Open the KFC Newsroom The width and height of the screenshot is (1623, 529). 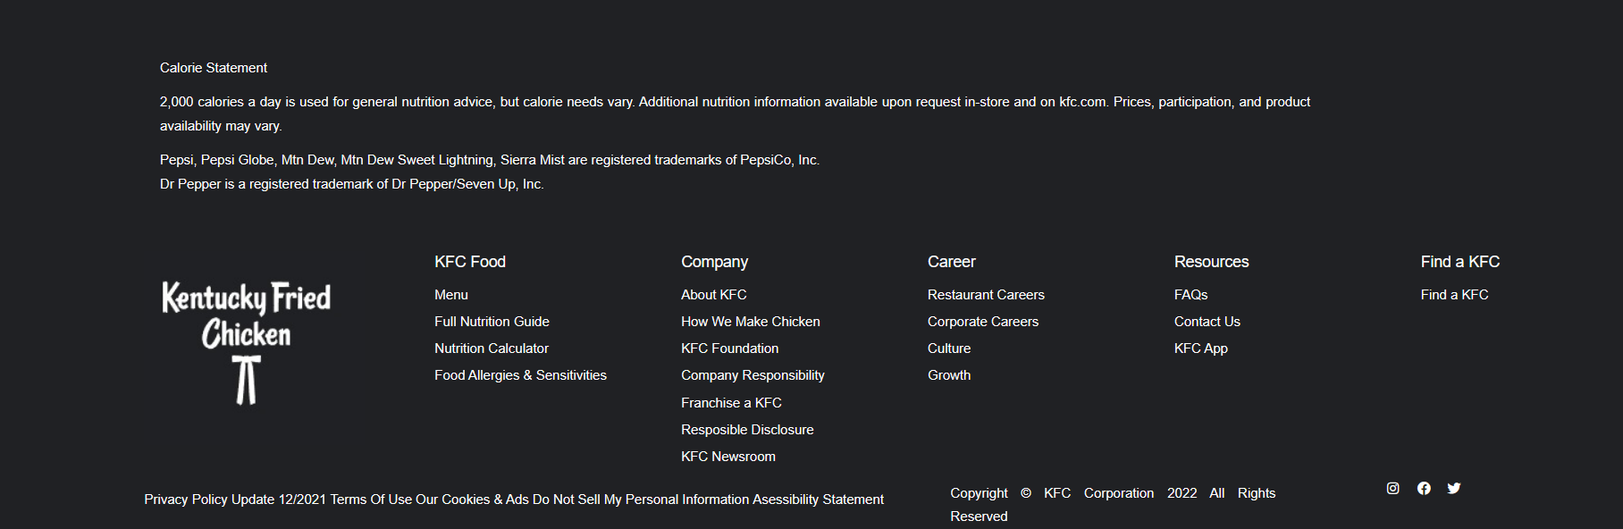click(x=728, y=456)
